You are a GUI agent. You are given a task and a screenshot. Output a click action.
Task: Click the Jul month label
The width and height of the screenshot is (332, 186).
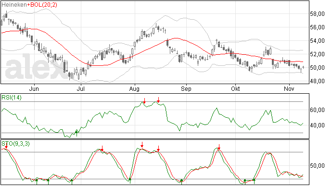(x=81, y=88)
